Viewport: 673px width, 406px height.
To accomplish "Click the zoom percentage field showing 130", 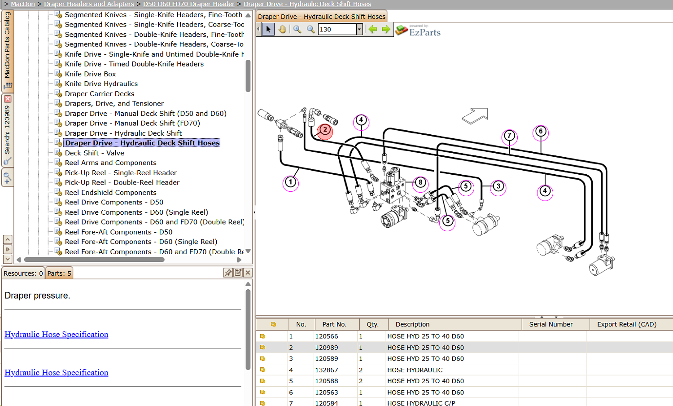I will point(337,30).
